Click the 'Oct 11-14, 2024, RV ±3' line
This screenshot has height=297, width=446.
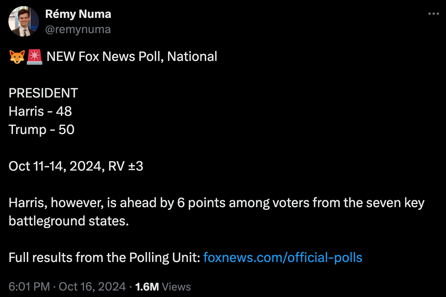76,166
